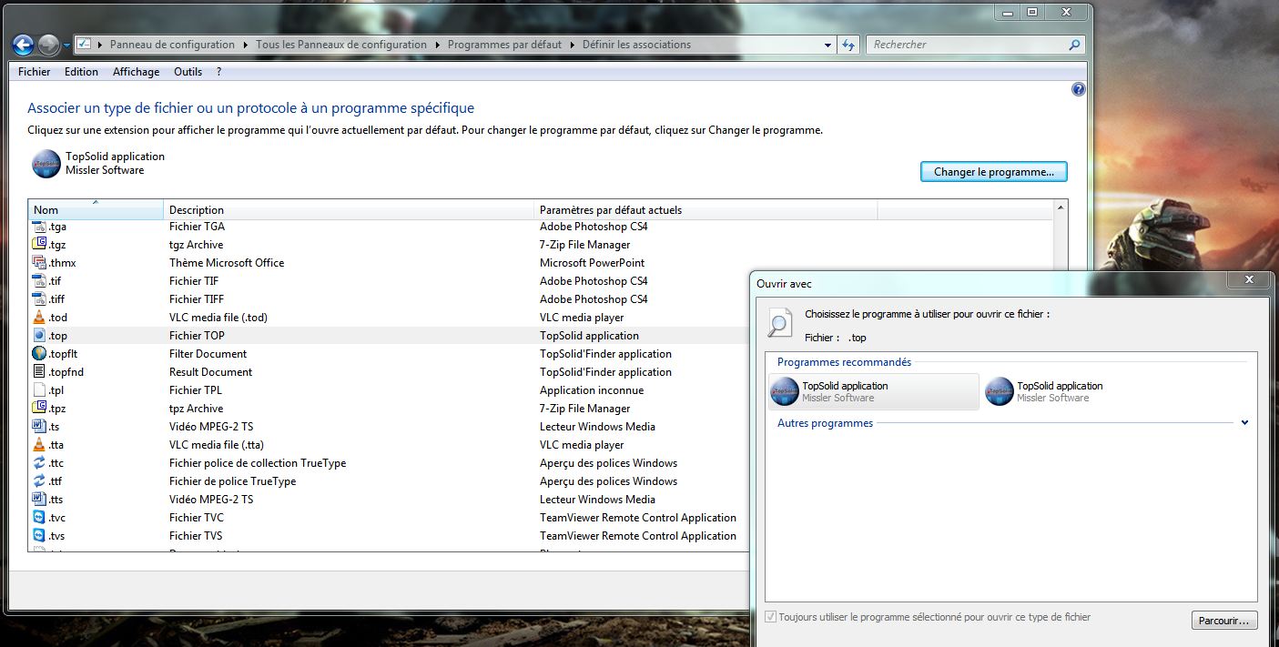This screenshot has height=647, width=1279.
Task: Expand the arrow after 'Programmes par défaut' breadcrumb
Action: [x=573, y=45]
